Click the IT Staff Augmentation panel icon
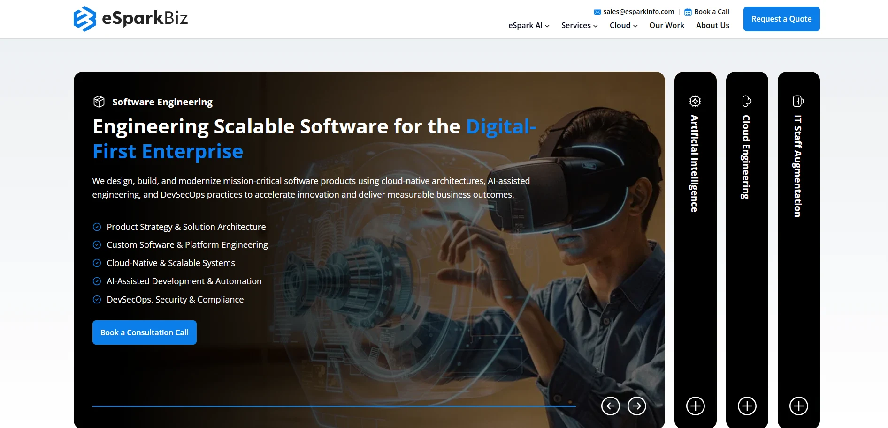This screenshot has width=888, height=428. pos(798,101)
